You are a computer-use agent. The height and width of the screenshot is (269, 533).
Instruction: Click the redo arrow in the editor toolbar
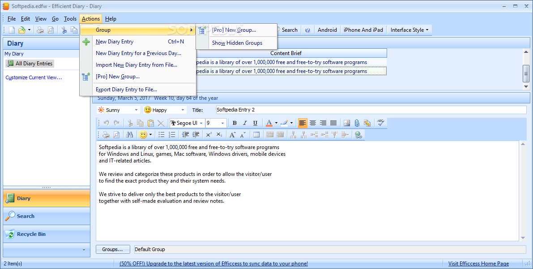coord(117,123)
